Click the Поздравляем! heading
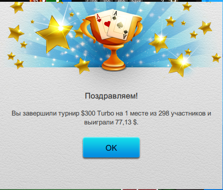The image size is (223, 190). [111, 96]
